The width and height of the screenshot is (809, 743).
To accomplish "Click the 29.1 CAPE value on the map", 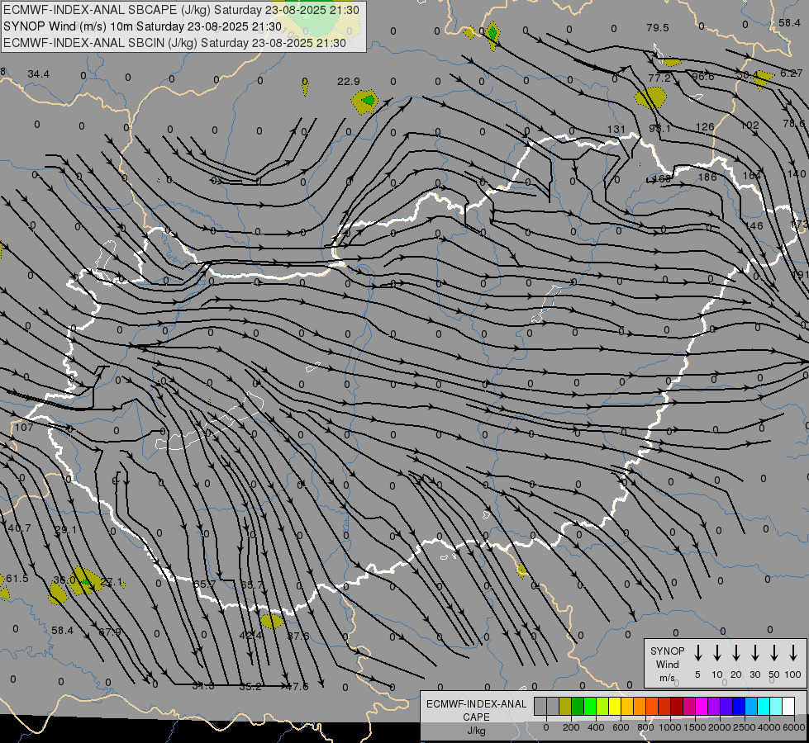I will click(65, 530).
